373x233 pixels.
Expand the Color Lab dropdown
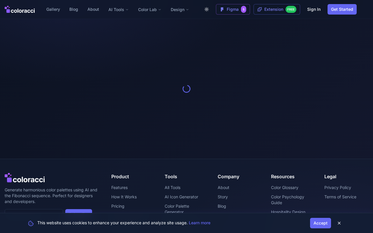tap(149, 10)
